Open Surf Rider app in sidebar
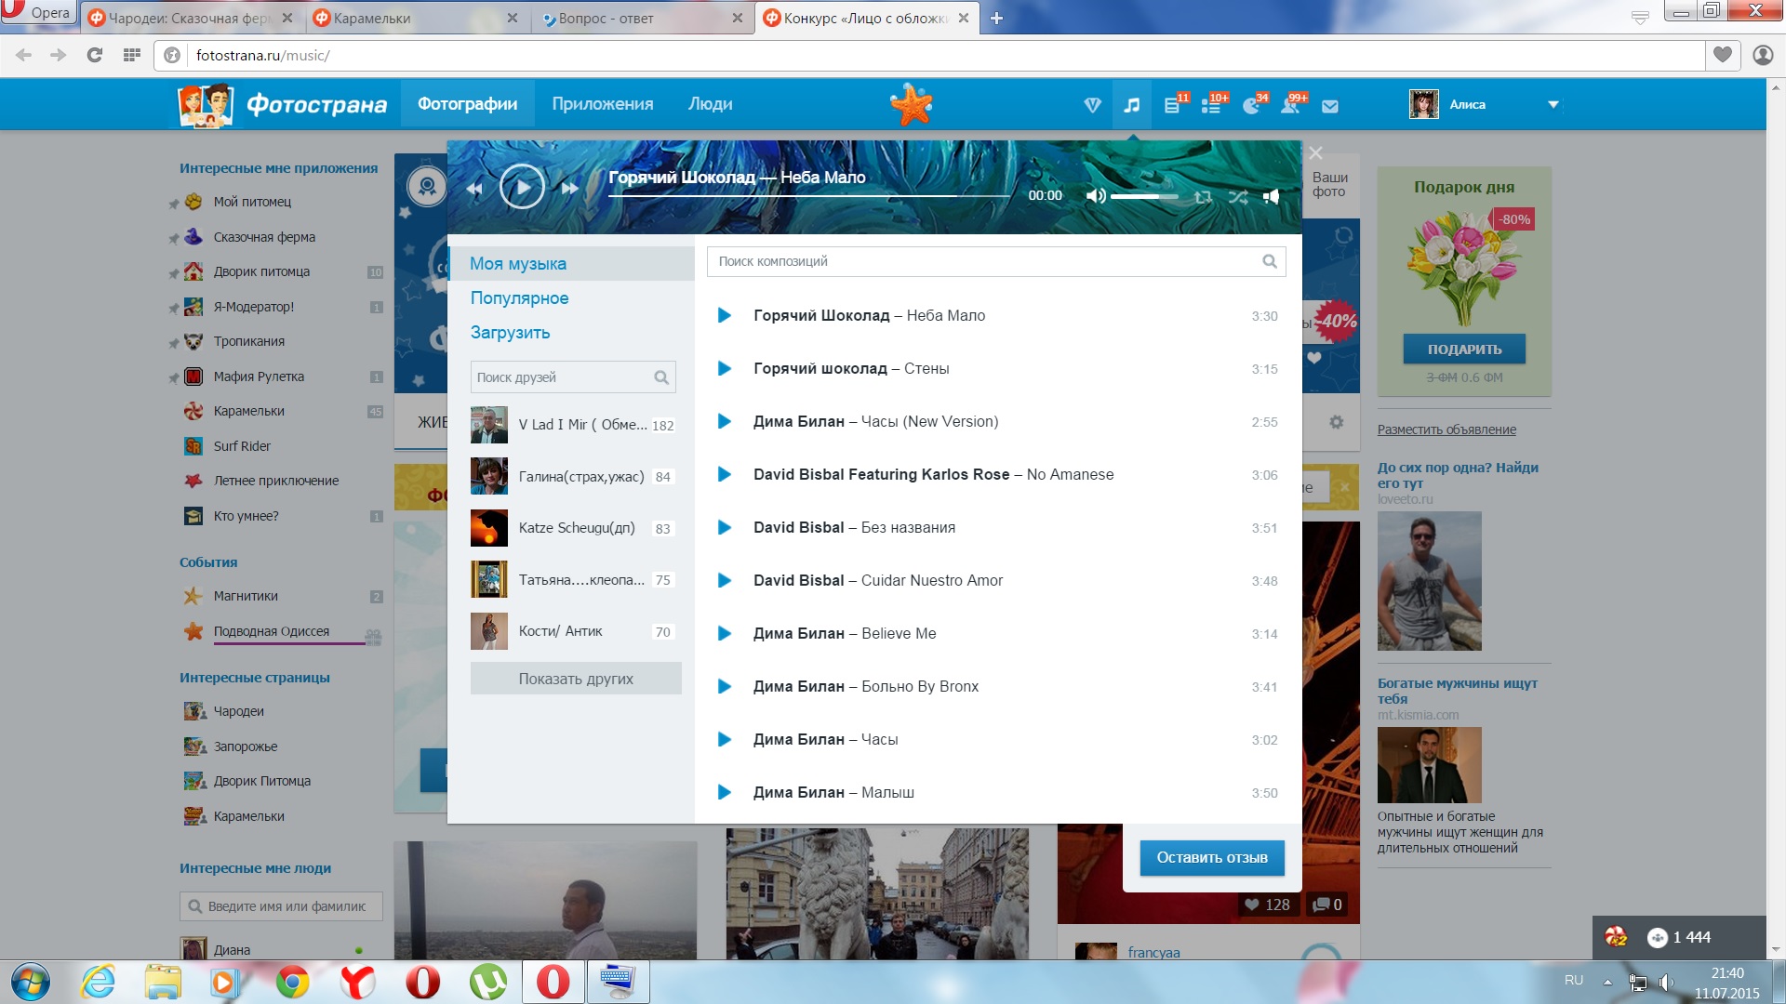This screenshot has height=1004, width=1786. (x=242, y=446)
